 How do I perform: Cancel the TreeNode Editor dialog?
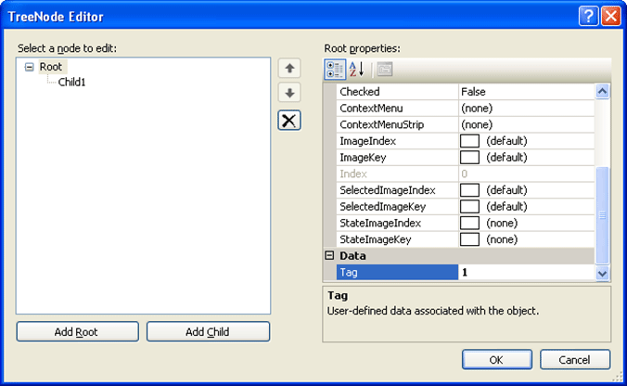pos(575,360)
